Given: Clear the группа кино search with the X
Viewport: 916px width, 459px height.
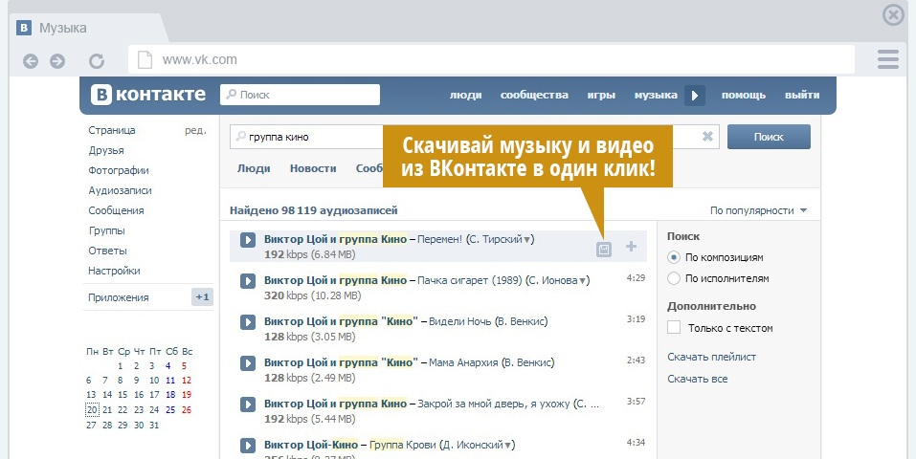Looking at the screenshot, I should point(707,137).
